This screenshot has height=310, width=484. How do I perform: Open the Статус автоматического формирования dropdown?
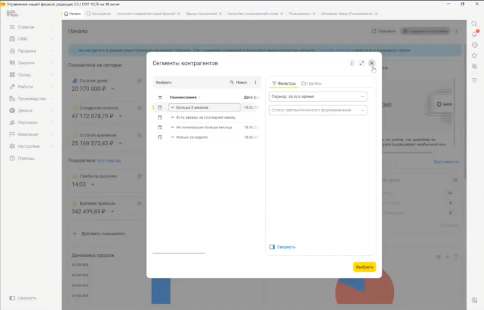click(x=318, y=110)
